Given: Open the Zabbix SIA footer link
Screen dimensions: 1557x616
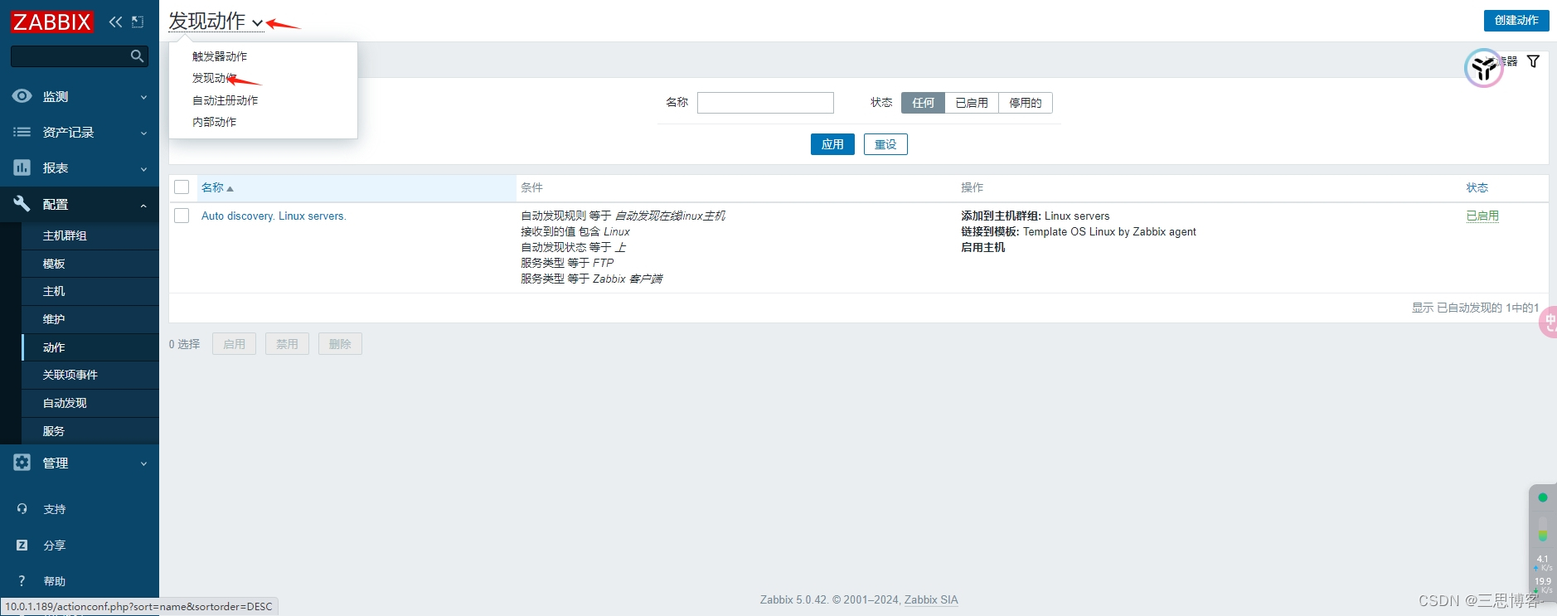Looking at the screenshot, I should pyautogui.click(x=931, y=599).
